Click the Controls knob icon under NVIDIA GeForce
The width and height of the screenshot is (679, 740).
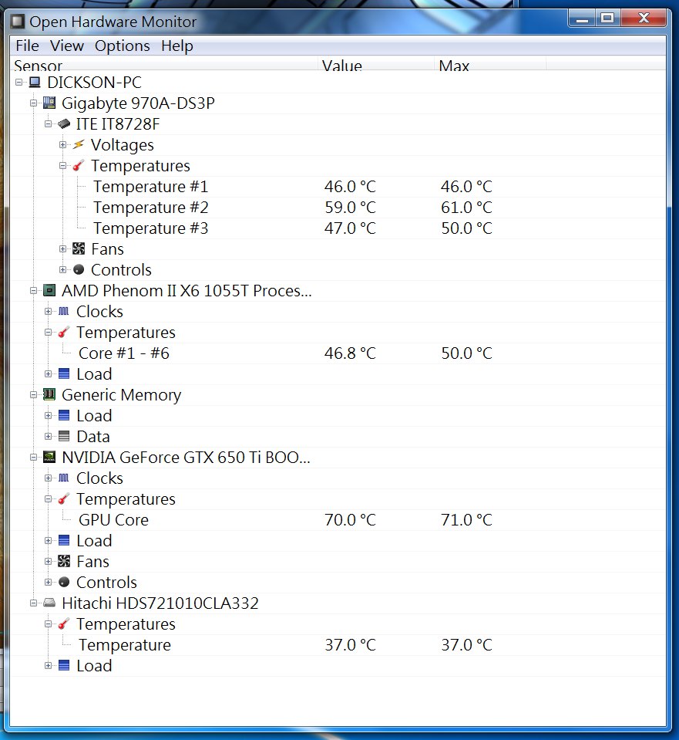64,582
